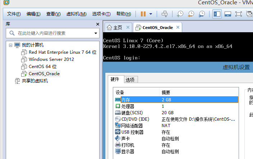Select the CD/DVD (IDE) device row

click(x=176, y=119)
